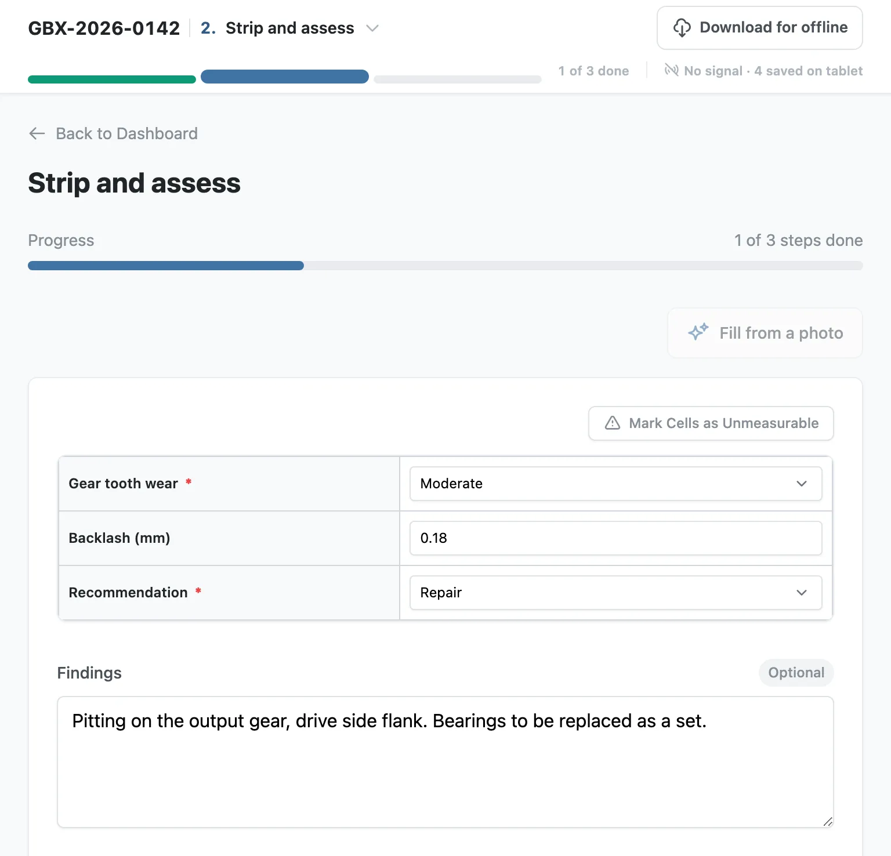Open the Recommendation dropdown
This screenshot has width=891, height=856.
615,593
